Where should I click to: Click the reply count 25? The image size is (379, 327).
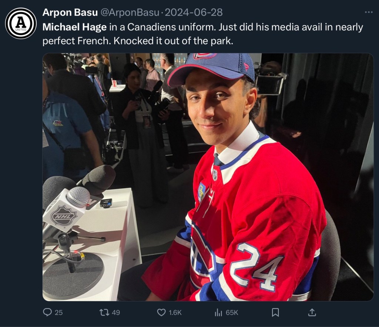[58, 313]
